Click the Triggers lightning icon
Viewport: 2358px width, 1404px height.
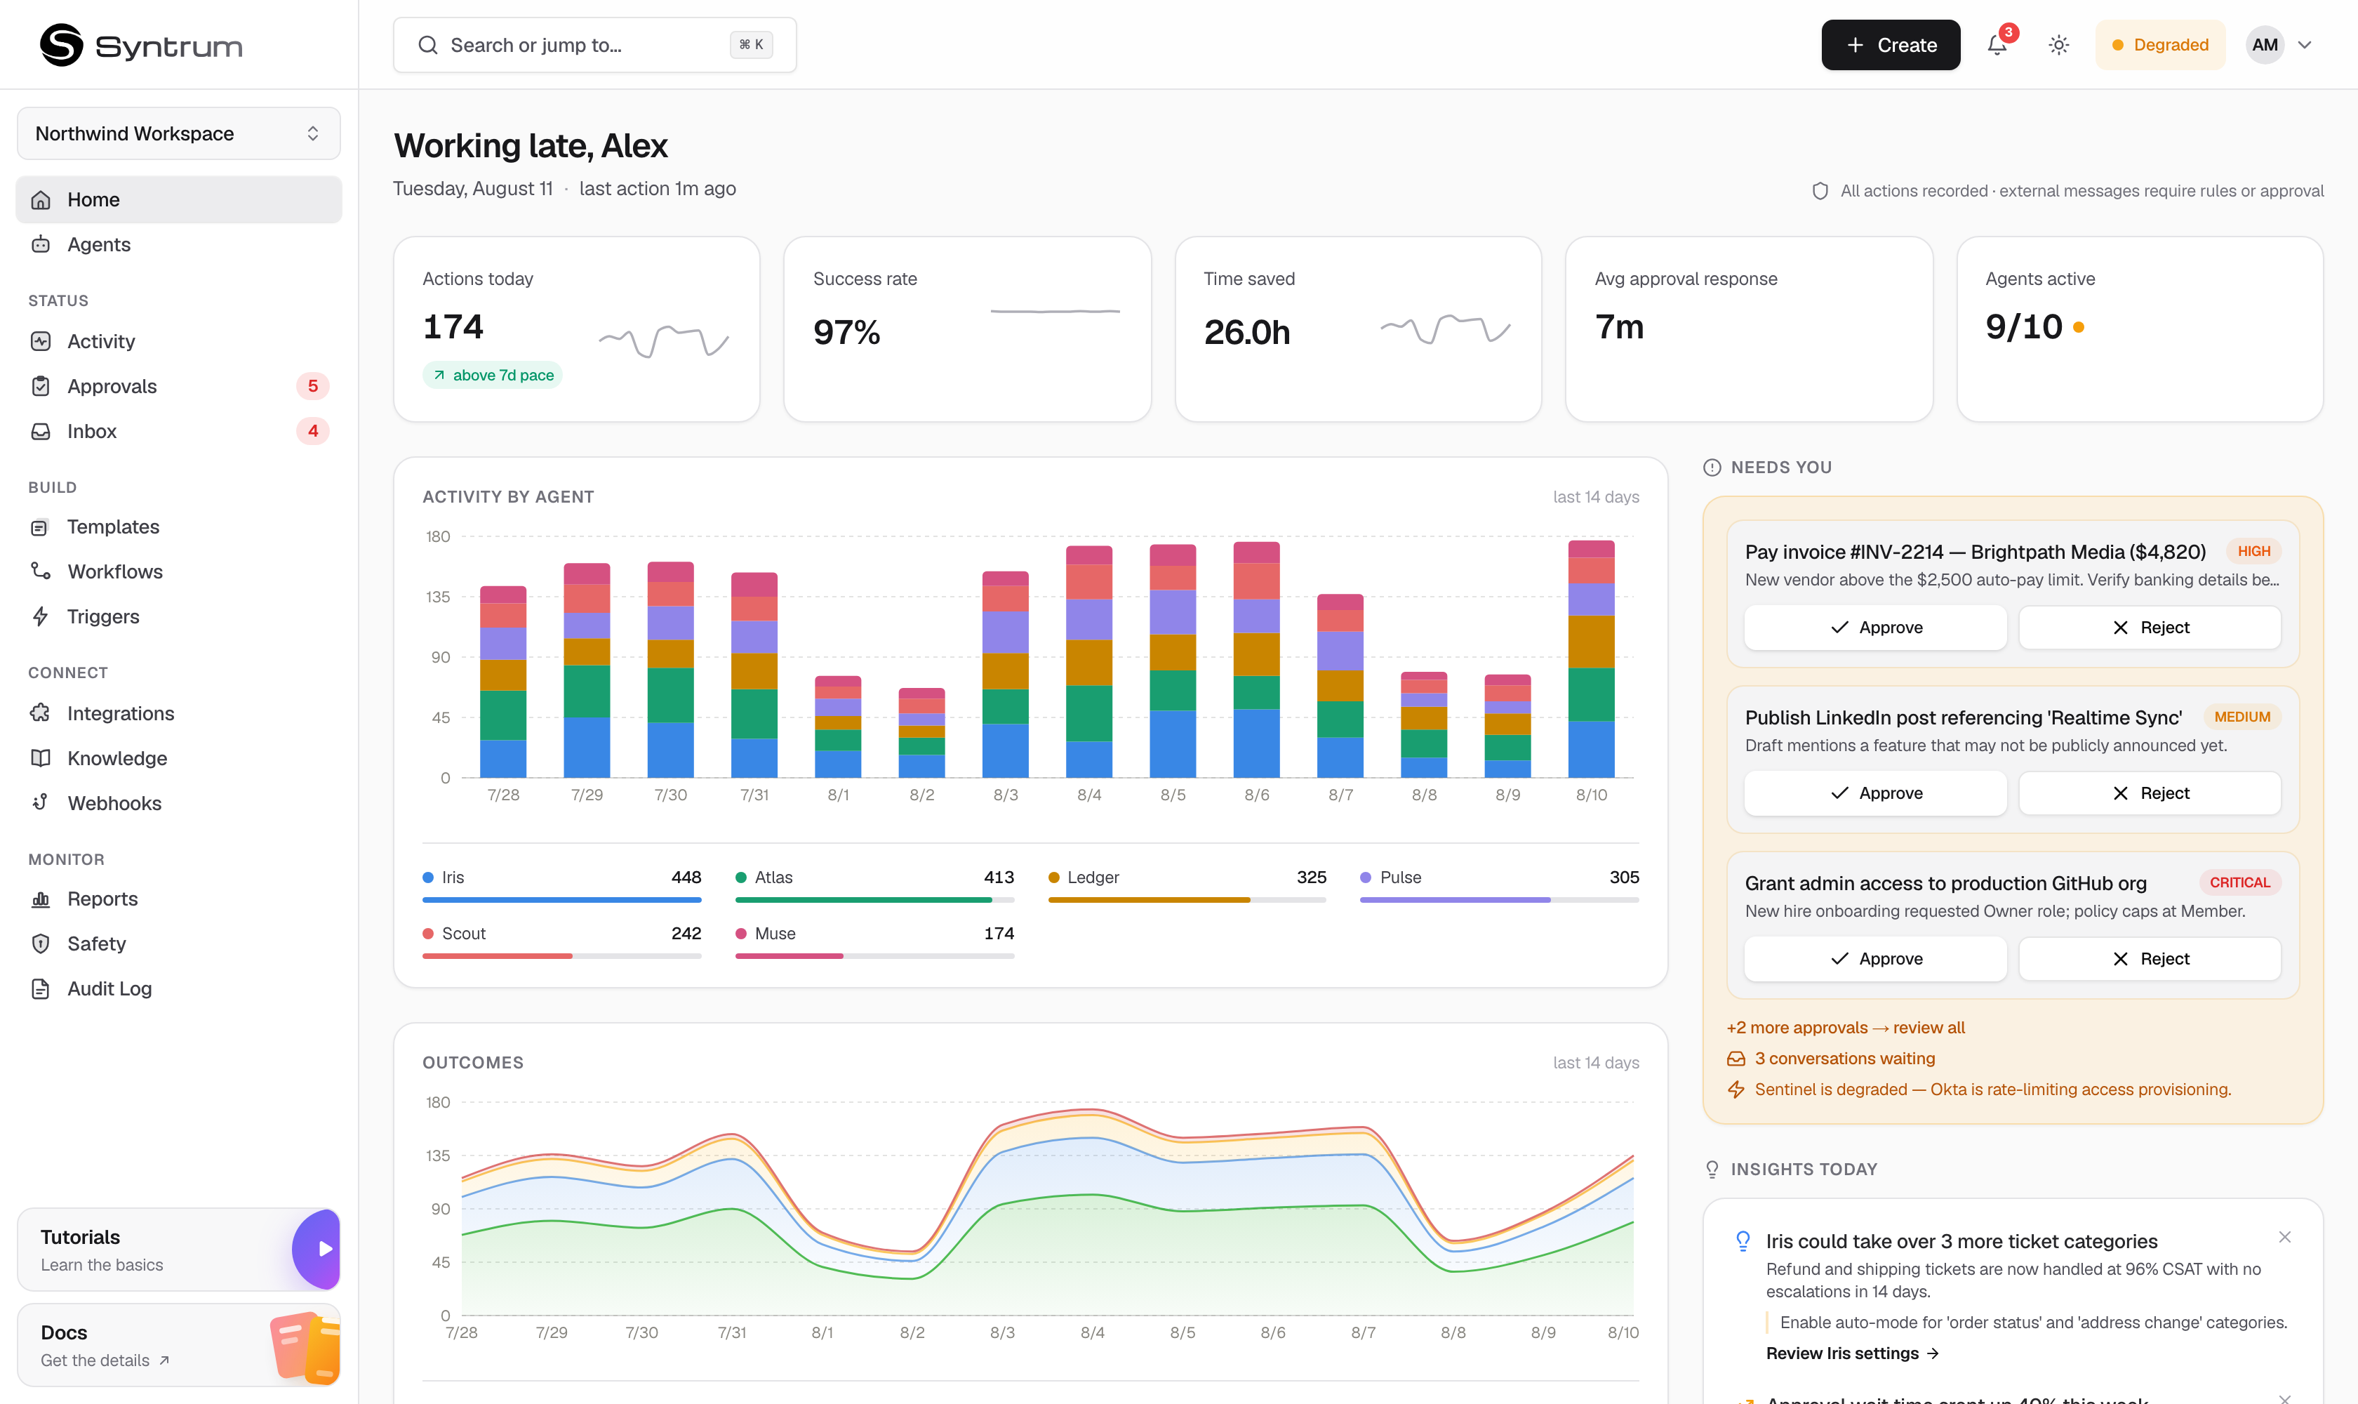(41, 617)
